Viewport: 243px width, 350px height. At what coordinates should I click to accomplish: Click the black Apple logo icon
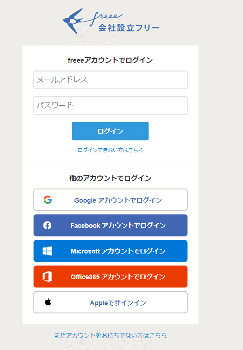(x=48, y=302)
